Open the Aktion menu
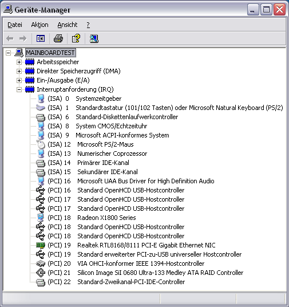The image size is (289, 307). 39,25
